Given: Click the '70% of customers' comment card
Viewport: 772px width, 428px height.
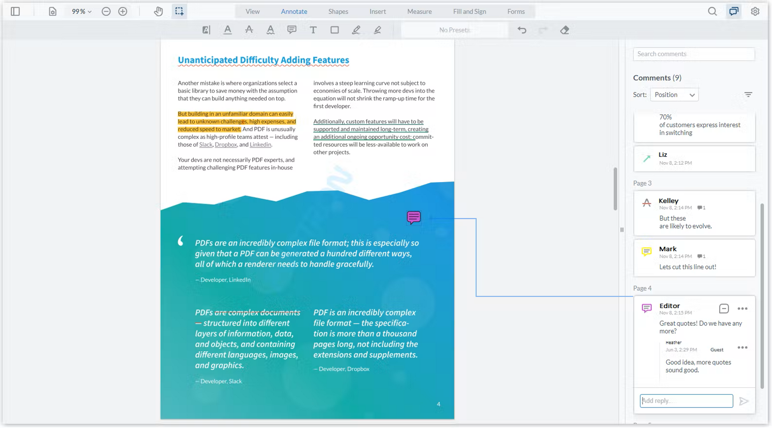Looking at the screenshot, I should (x=694, y=127).
